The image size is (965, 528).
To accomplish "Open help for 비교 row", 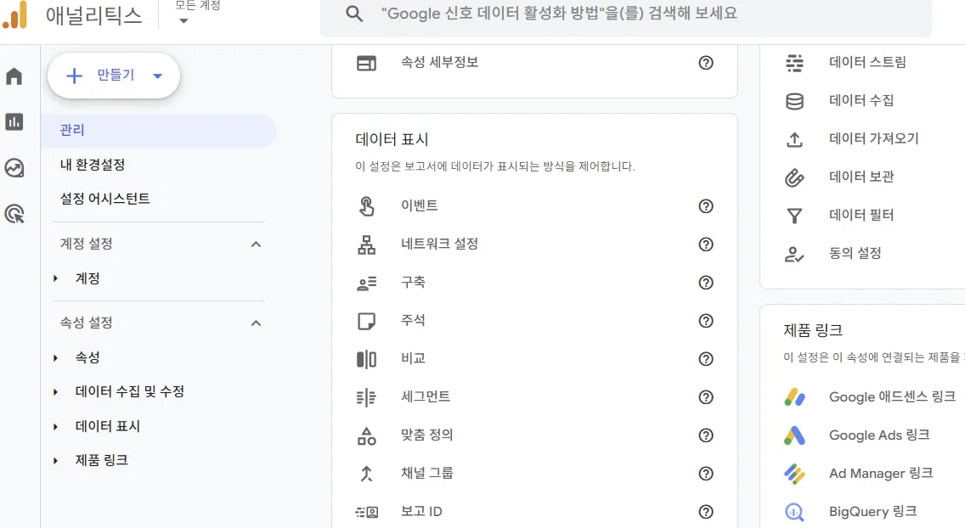I will pos(706,359).
